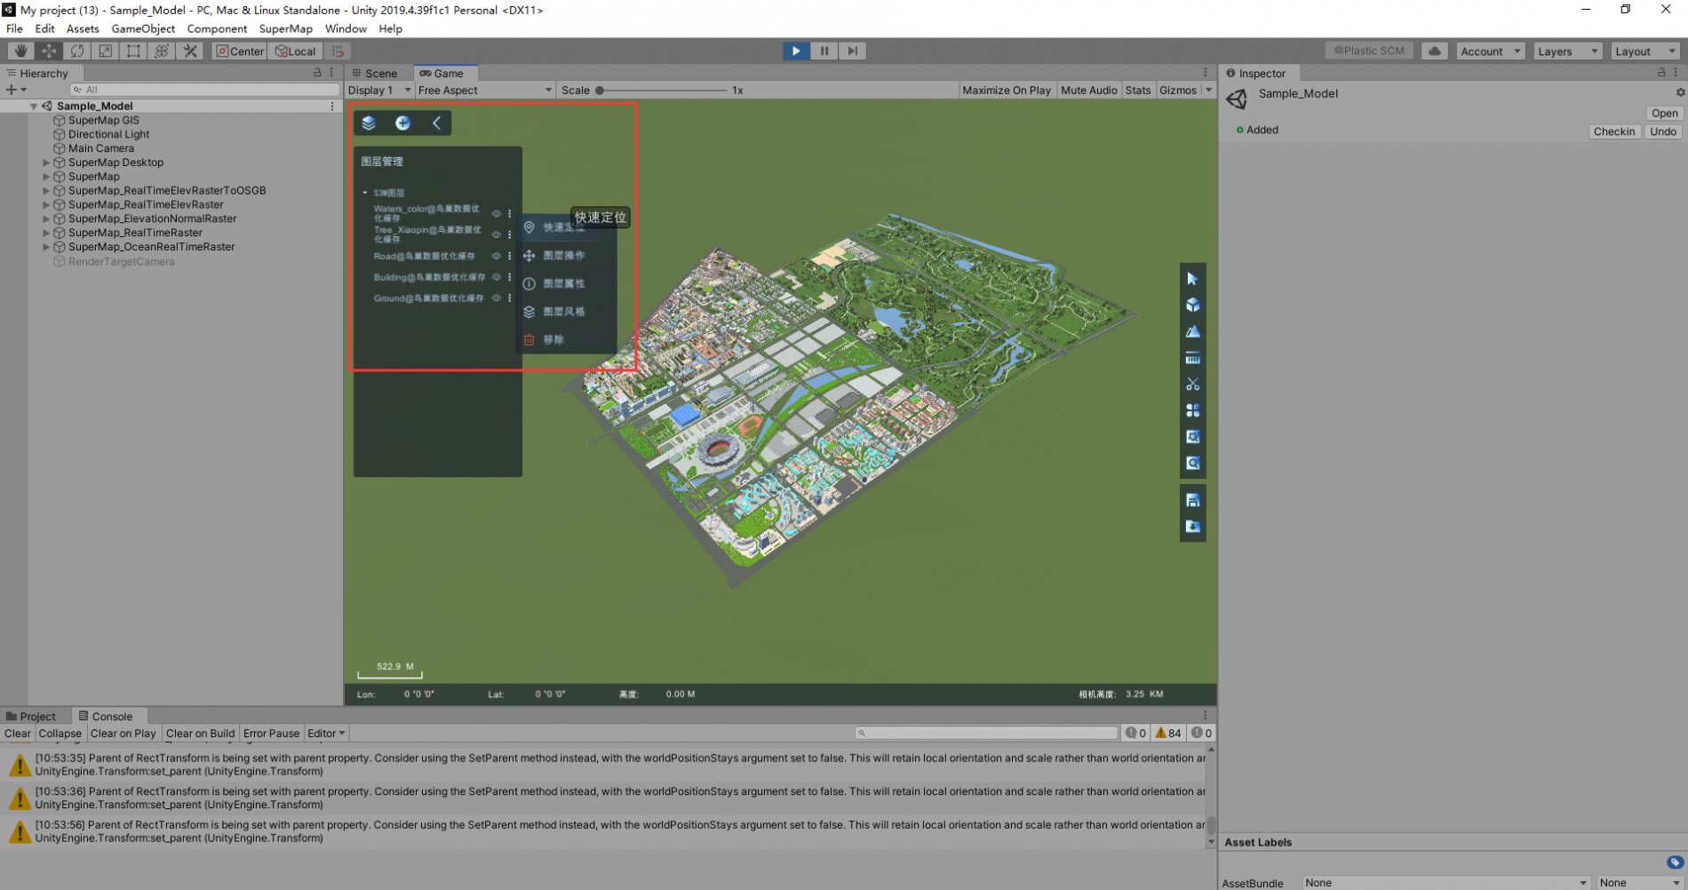This screenshot has width=1688, height=890.
Task: Toggle Error Pause in Console
Action: click(271, 734)
